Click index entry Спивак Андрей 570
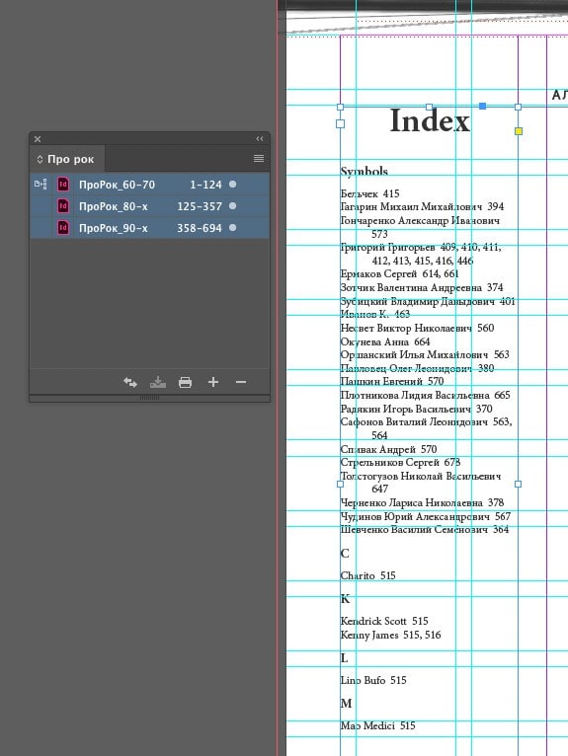Screen dimensions: 568x756 click(x=388, y=449)
